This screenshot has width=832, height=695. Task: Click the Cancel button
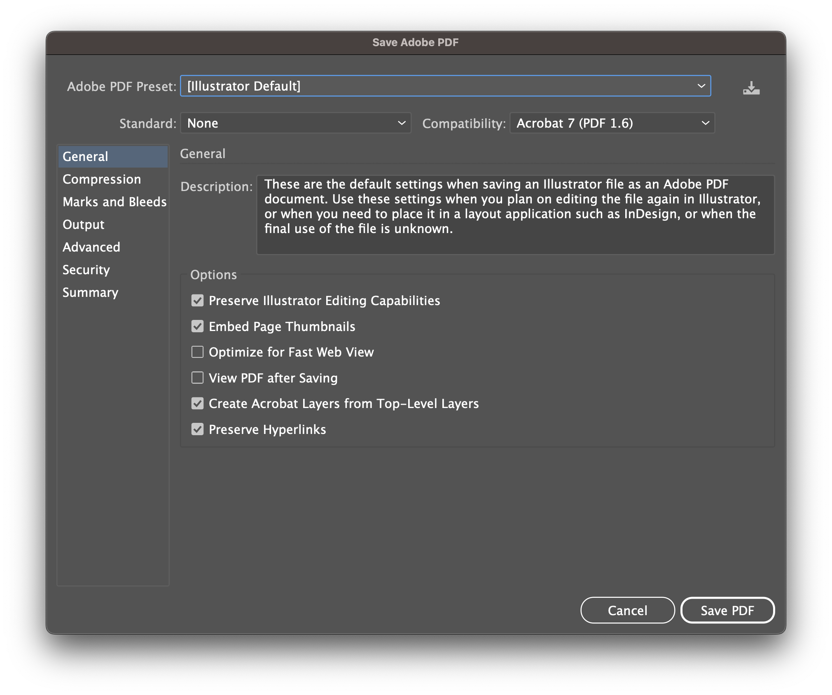tap(627, 610)
